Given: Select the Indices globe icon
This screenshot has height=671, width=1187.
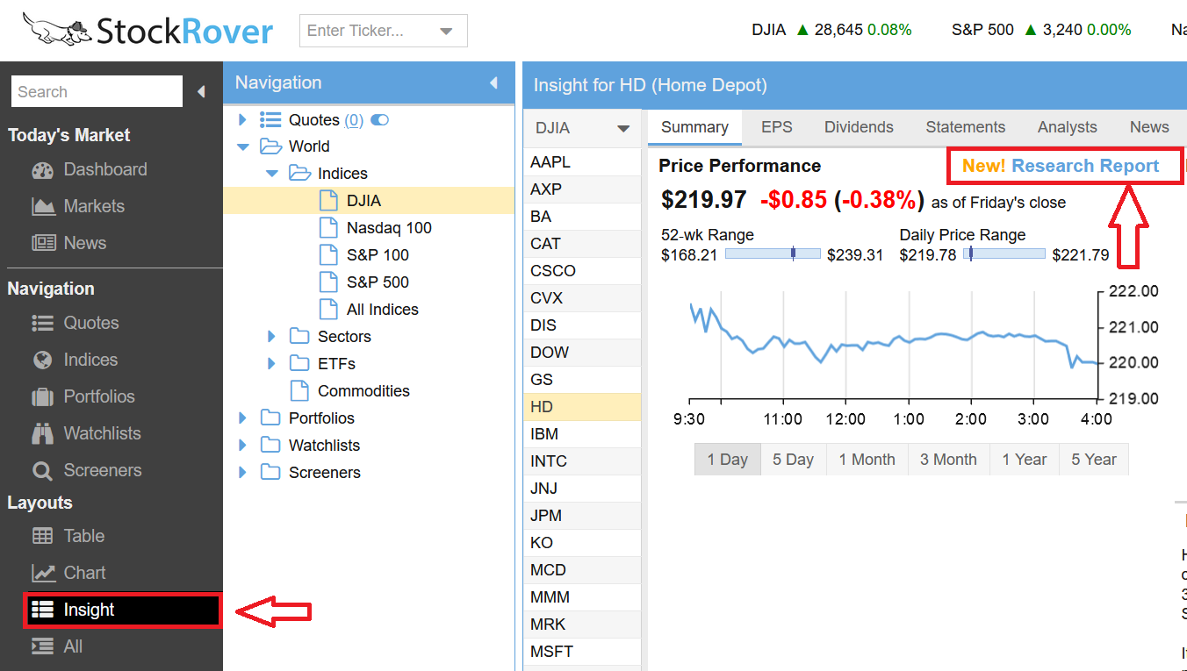Looking at the screenshot, I should [x=42, y=360].
